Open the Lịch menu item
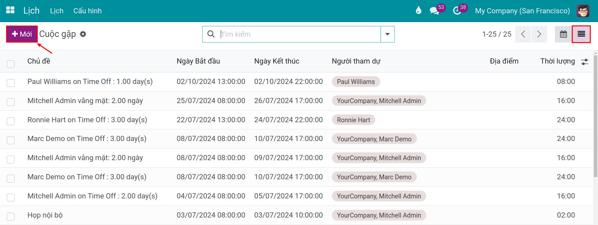 tap(57, 11)
